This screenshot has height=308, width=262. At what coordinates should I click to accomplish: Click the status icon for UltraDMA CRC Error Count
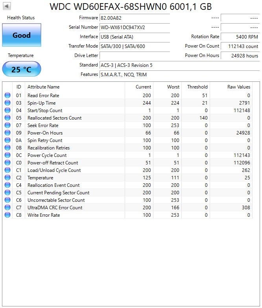(x=7, y=207)
